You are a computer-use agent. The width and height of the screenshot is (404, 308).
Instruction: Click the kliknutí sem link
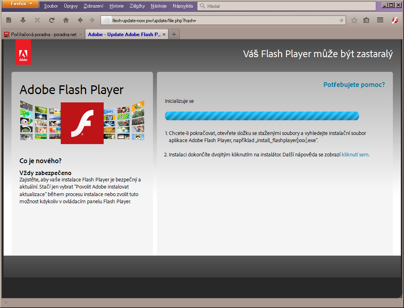click(x=355, y=155)
